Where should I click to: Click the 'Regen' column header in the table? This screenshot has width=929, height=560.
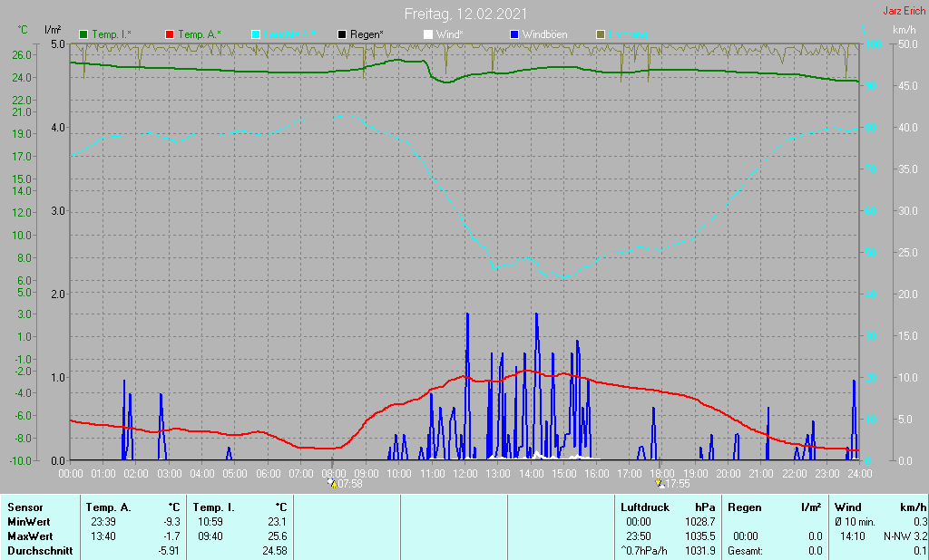(x=744, y=507)
